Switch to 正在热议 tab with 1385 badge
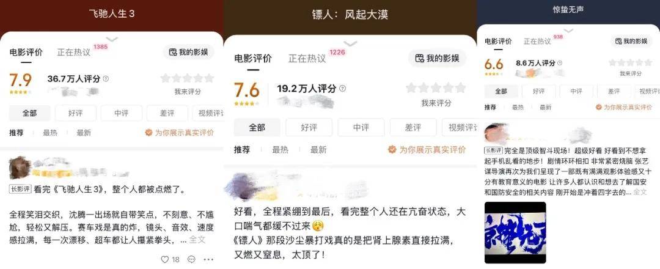 click(x=74, y=53)
